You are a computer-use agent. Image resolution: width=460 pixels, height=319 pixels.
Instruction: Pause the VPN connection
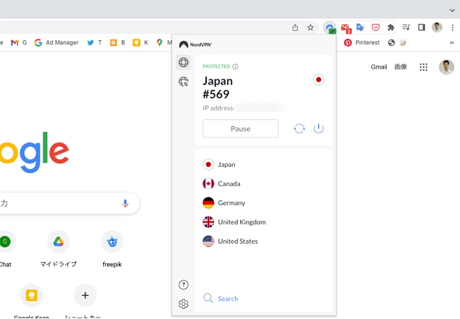click(241, 128)
